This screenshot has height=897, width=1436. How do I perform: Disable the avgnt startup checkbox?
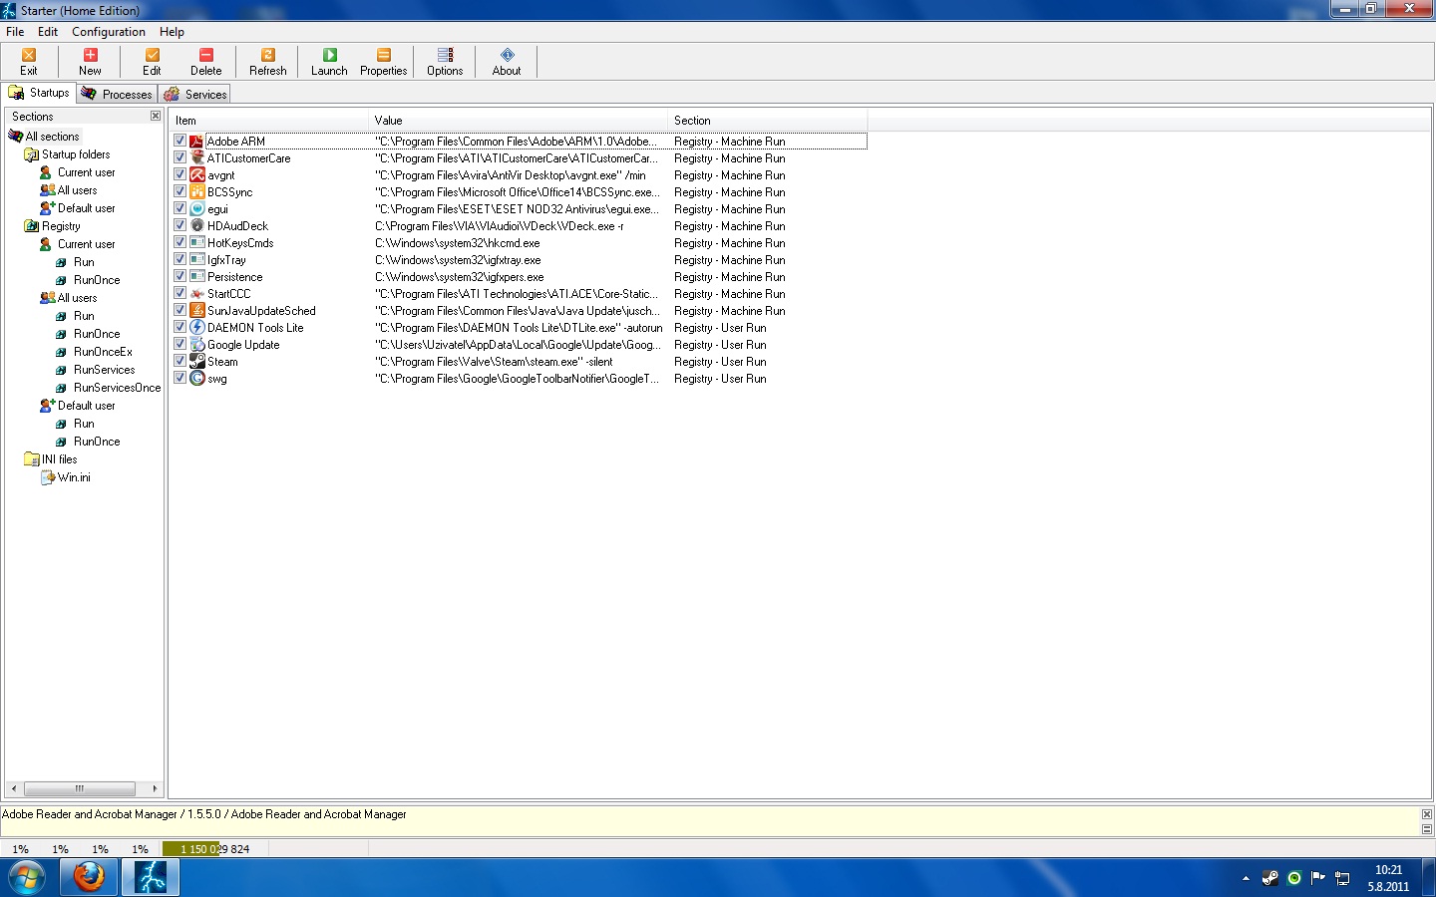coord(179,174)
